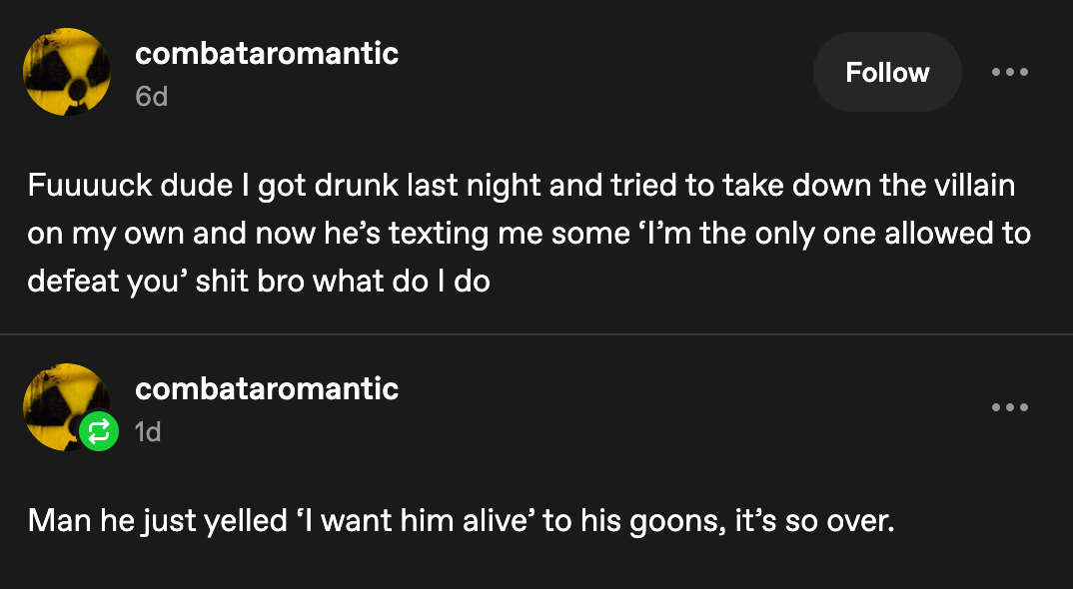Open combataromantic's blog from the top username
Viewport: 1073px width, 589px height.
267,53
